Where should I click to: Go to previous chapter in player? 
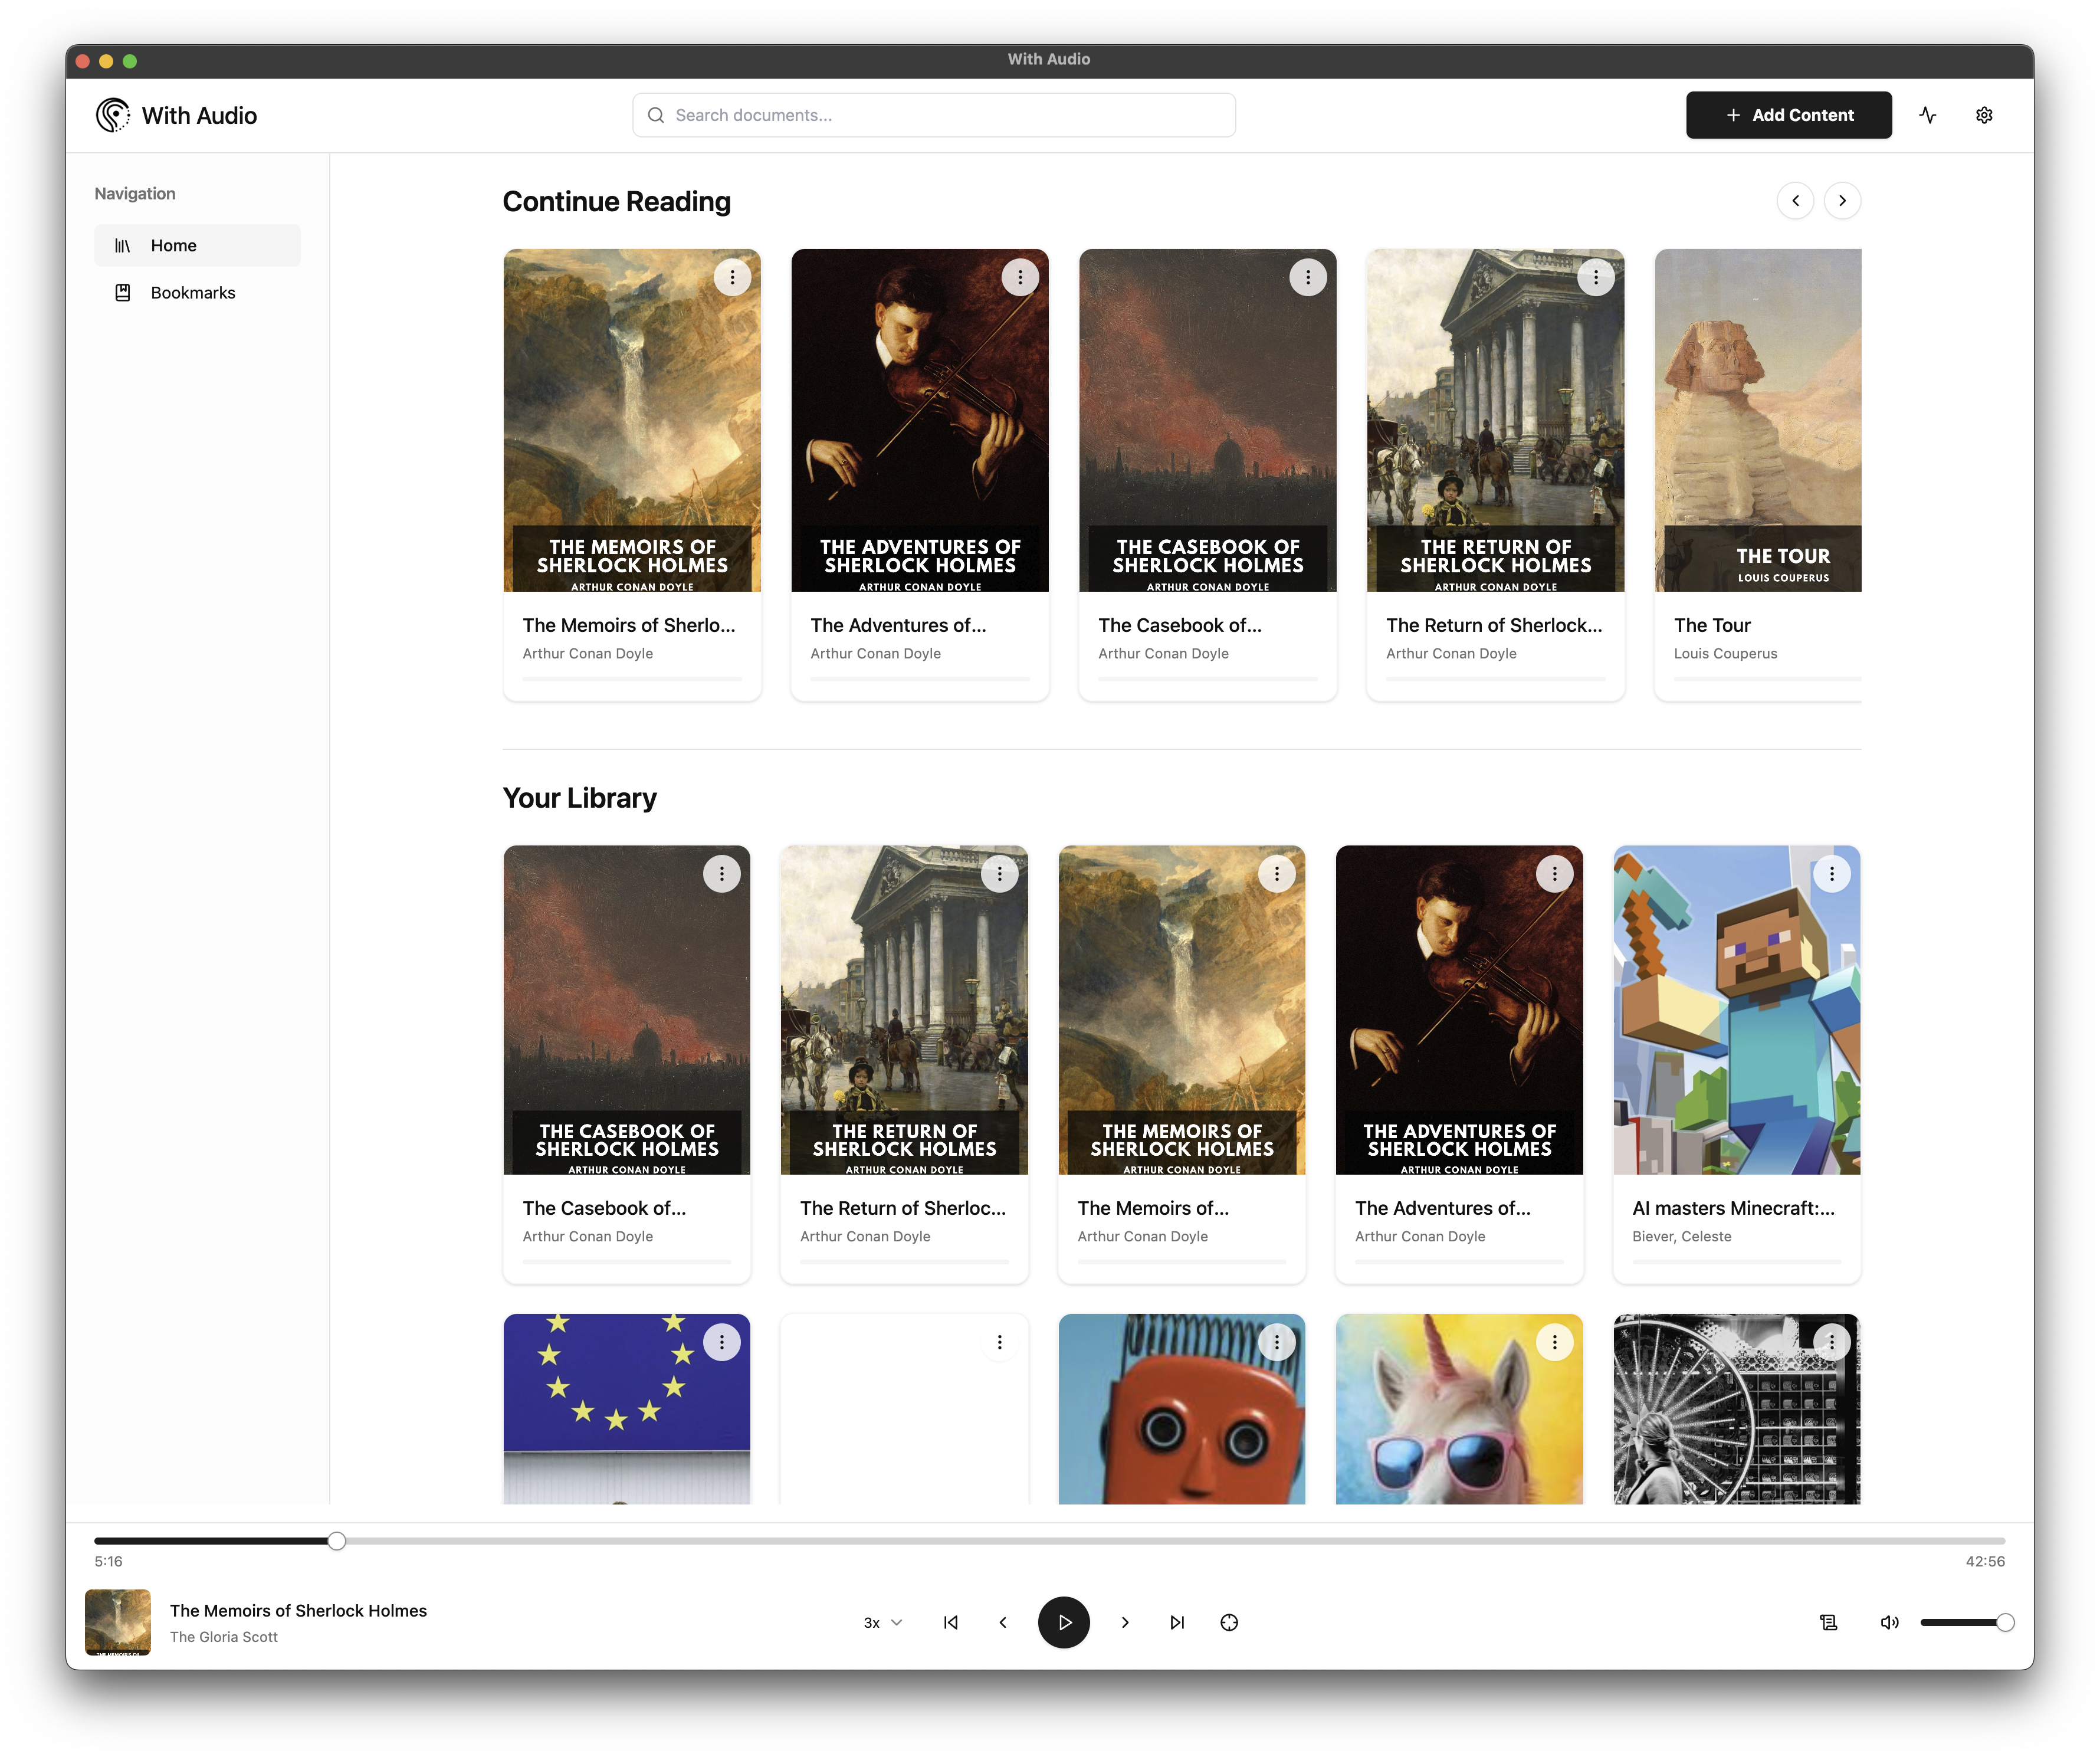[951, 1622]
